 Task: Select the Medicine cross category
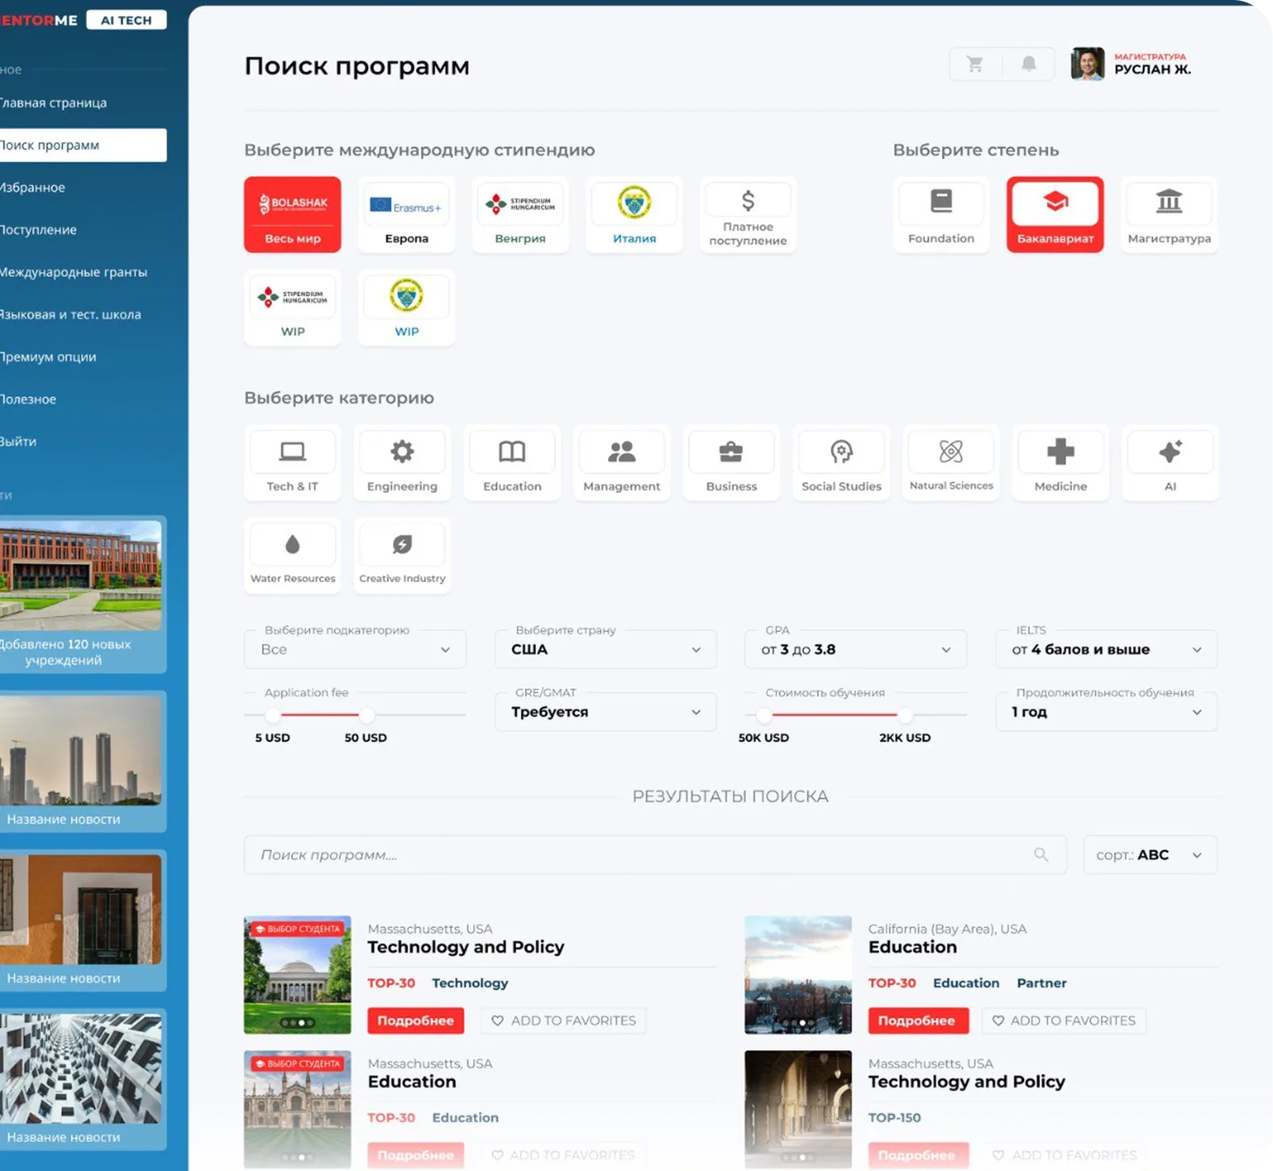[1061, 463]
